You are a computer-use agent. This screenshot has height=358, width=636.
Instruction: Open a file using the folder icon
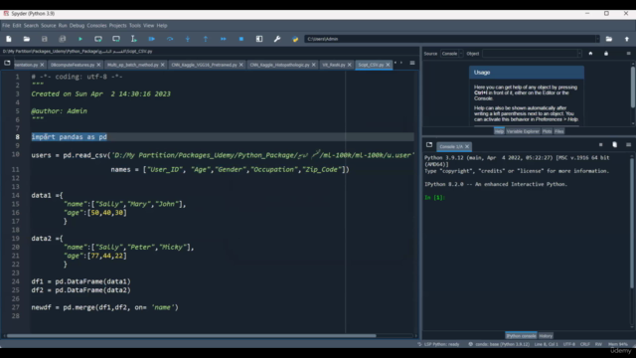tap(27, 39)
